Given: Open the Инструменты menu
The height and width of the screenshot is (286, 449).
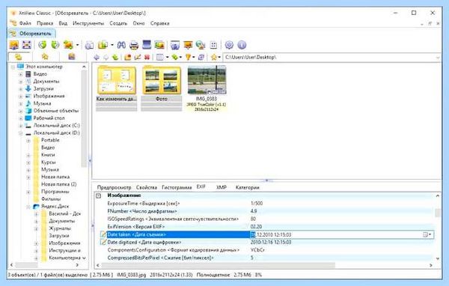Looking at the screenshot, I should click(x=88, y=23).
